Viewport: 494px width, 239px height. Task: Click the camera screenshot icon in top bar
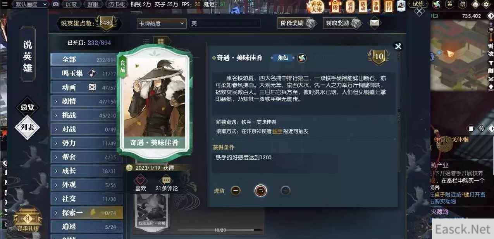point(56,4)
